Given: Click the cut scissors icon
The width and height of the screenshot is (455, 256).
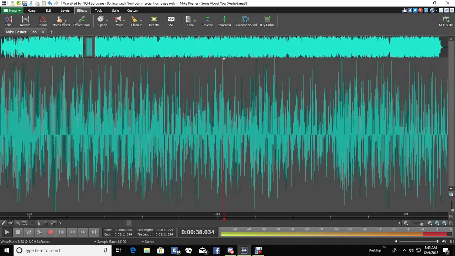Looking at the screenshot, I should [31, 3].
